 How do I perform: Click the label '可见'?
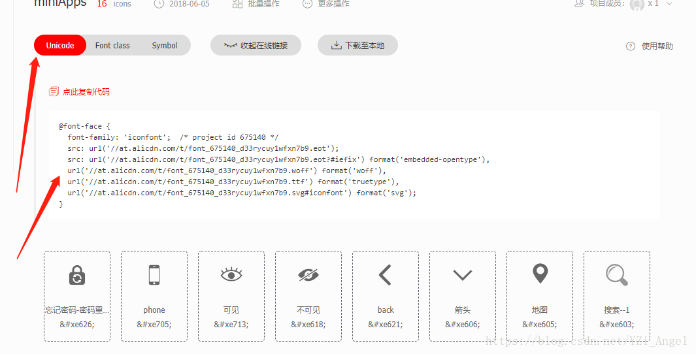[x=231, y=310]
